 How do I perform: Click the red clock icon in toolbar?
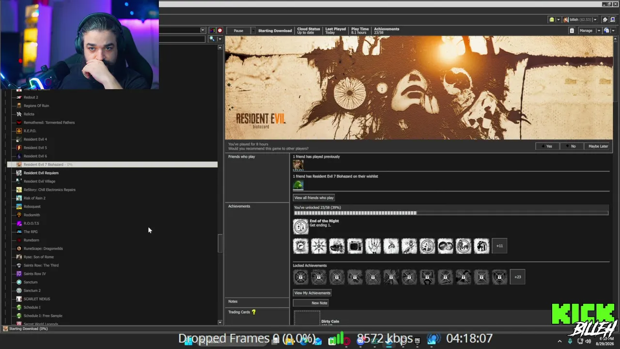click(x=219, y=31)
